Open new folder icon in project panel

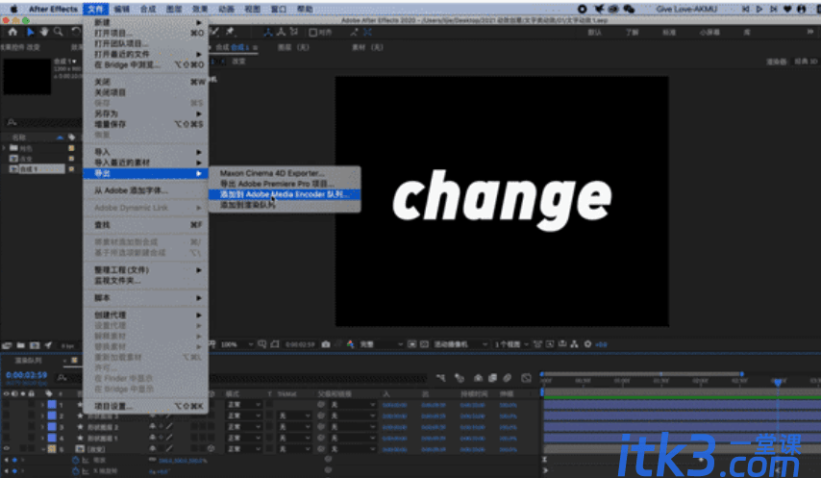pyautogui.click(x=20, y=345)
